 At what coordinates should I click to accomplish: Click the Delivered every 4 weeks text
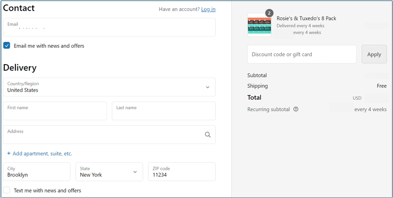(x=300, y=26)
